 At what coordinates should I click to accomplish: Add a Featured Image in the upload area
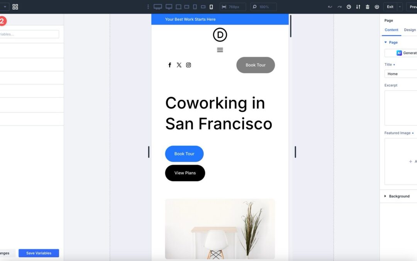tap(401, 161)
